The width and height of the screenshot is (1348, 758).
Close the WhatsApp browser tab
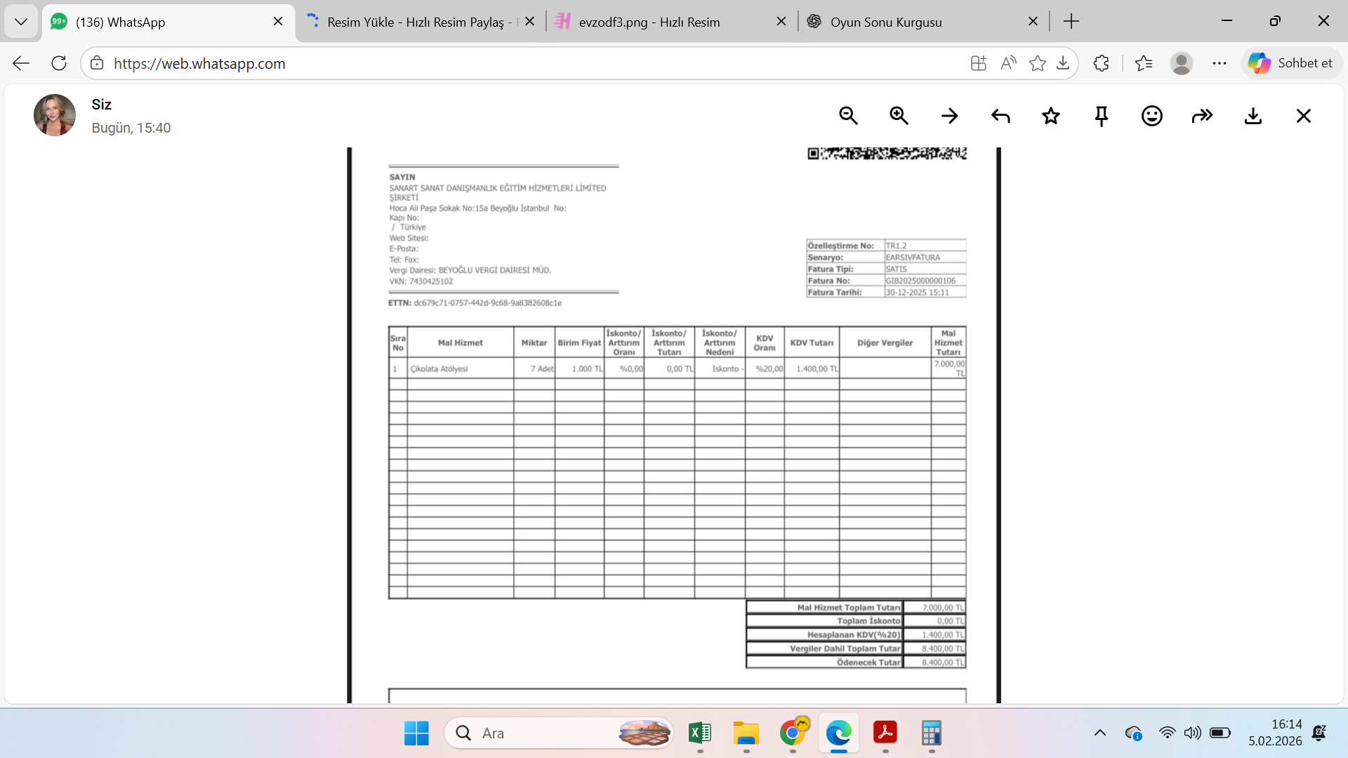pyautogui.click(x=278, y=22)
